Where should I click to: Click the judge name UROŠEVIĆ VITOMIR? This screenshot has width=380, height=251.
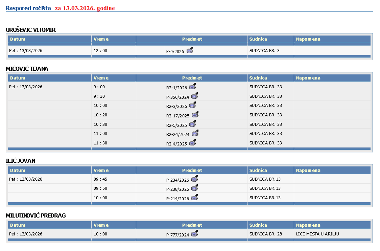coord(31,30)
